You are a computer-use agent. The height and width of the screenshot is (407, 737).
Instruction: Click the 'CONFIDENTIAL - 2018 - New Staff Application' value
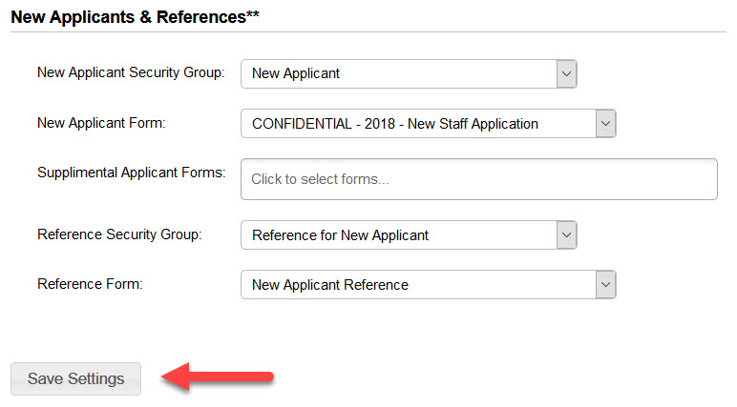[x=395, y=124]
